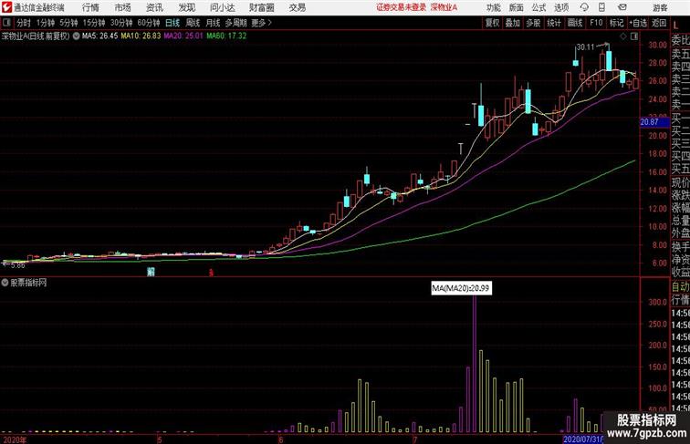
Task: Switch to the 月线 monthly tab
Action: (213, 23)
